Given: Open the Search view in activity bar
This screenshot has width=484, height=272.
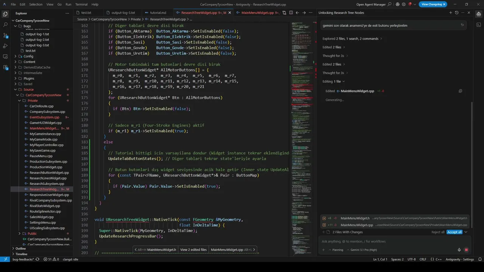Looking at the screenshot, I should pyautogui.click(x=5, y=25).
